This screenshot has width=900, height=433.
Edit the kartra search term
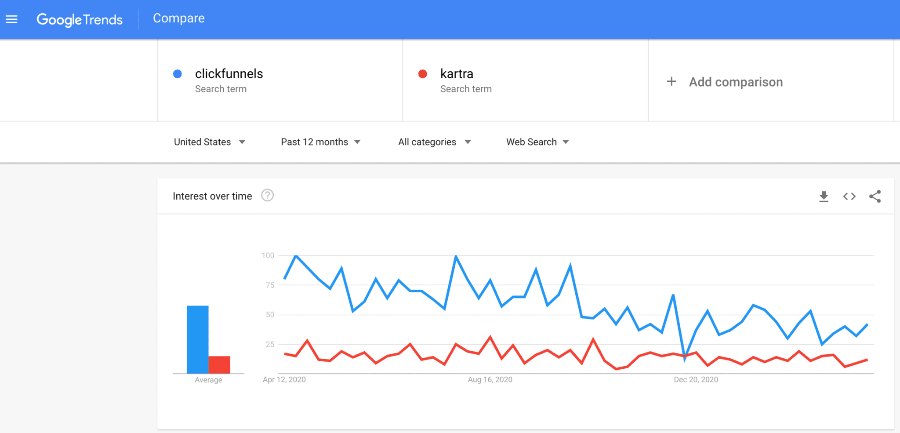pyautogui.click(x=457, y=74)
